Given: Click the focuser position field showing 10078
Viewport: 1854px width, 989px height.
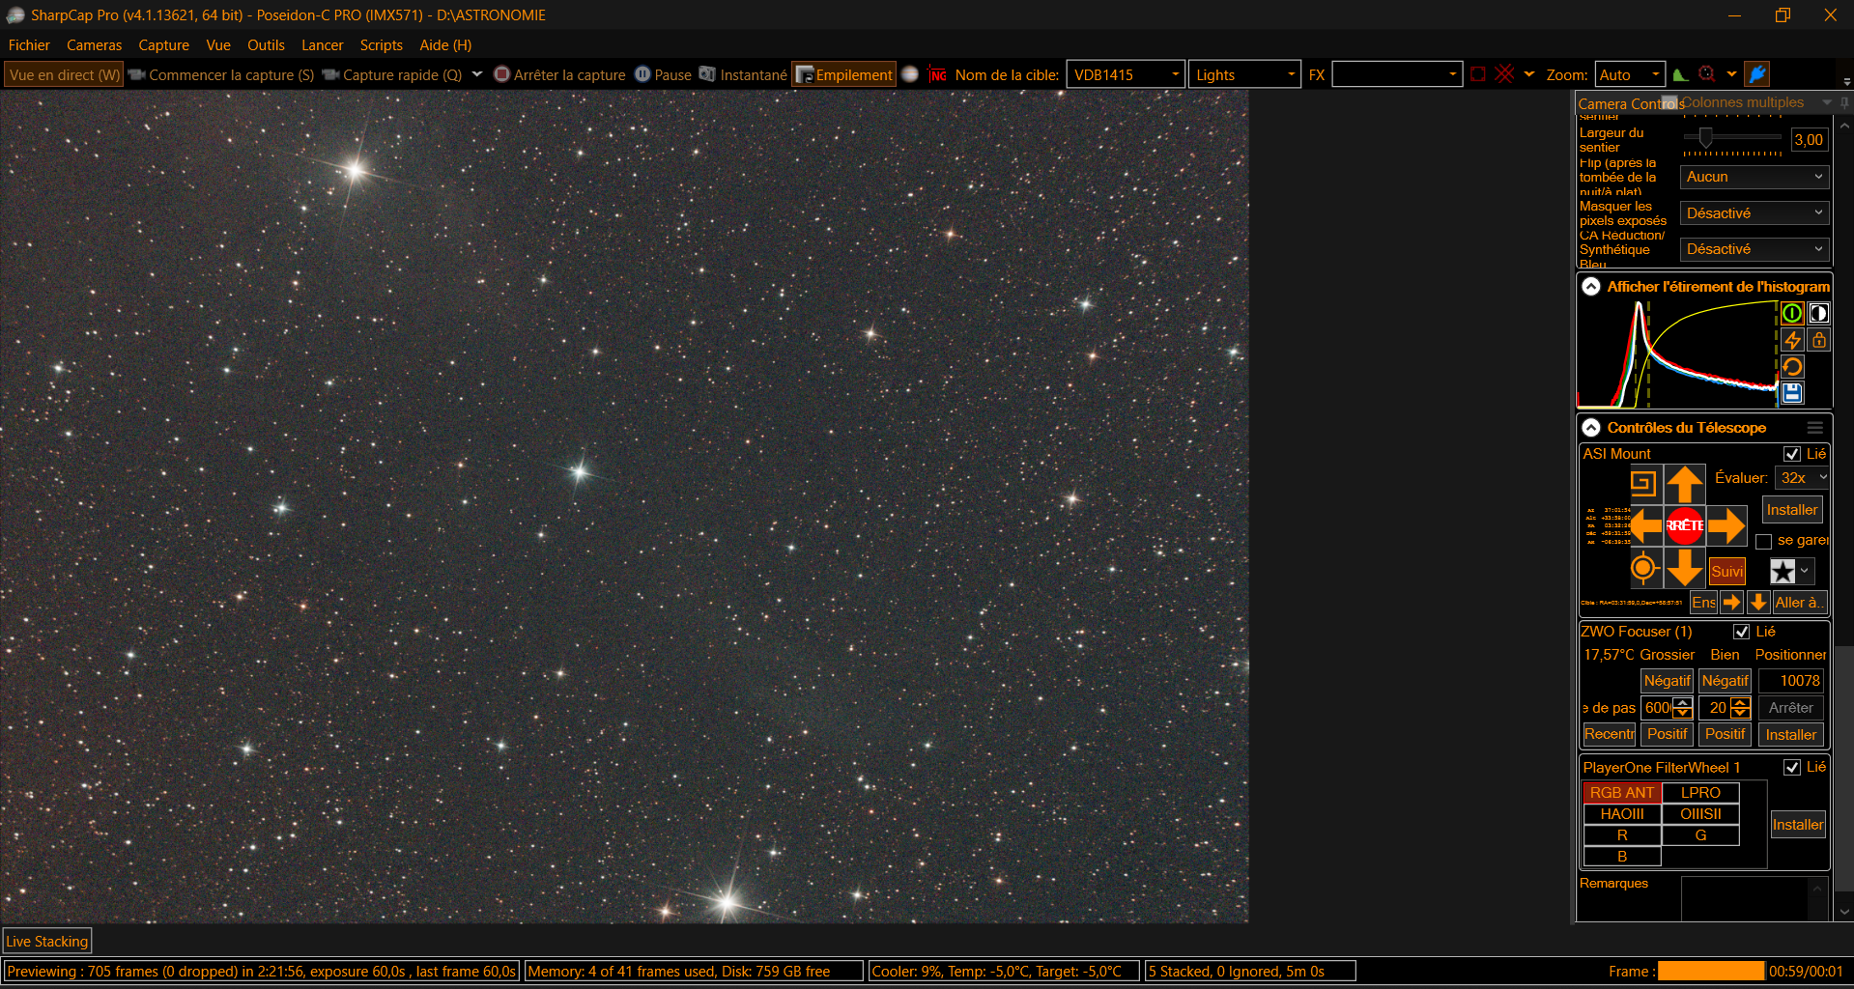Looking at the screenshot, I should pyautogui.click(x=1791, y=681).
